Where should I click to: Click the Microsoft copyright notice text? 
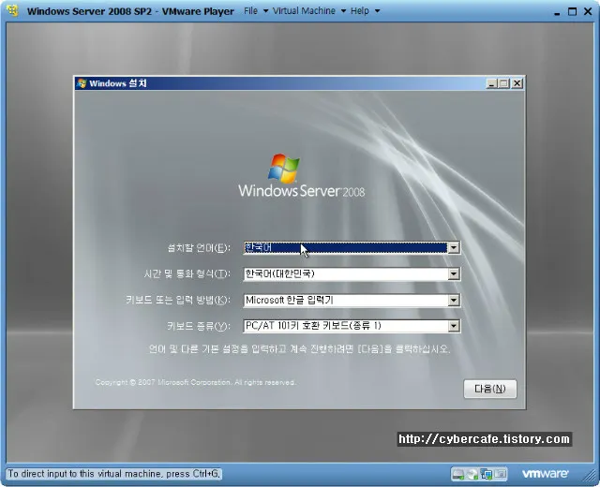point(195,382)
